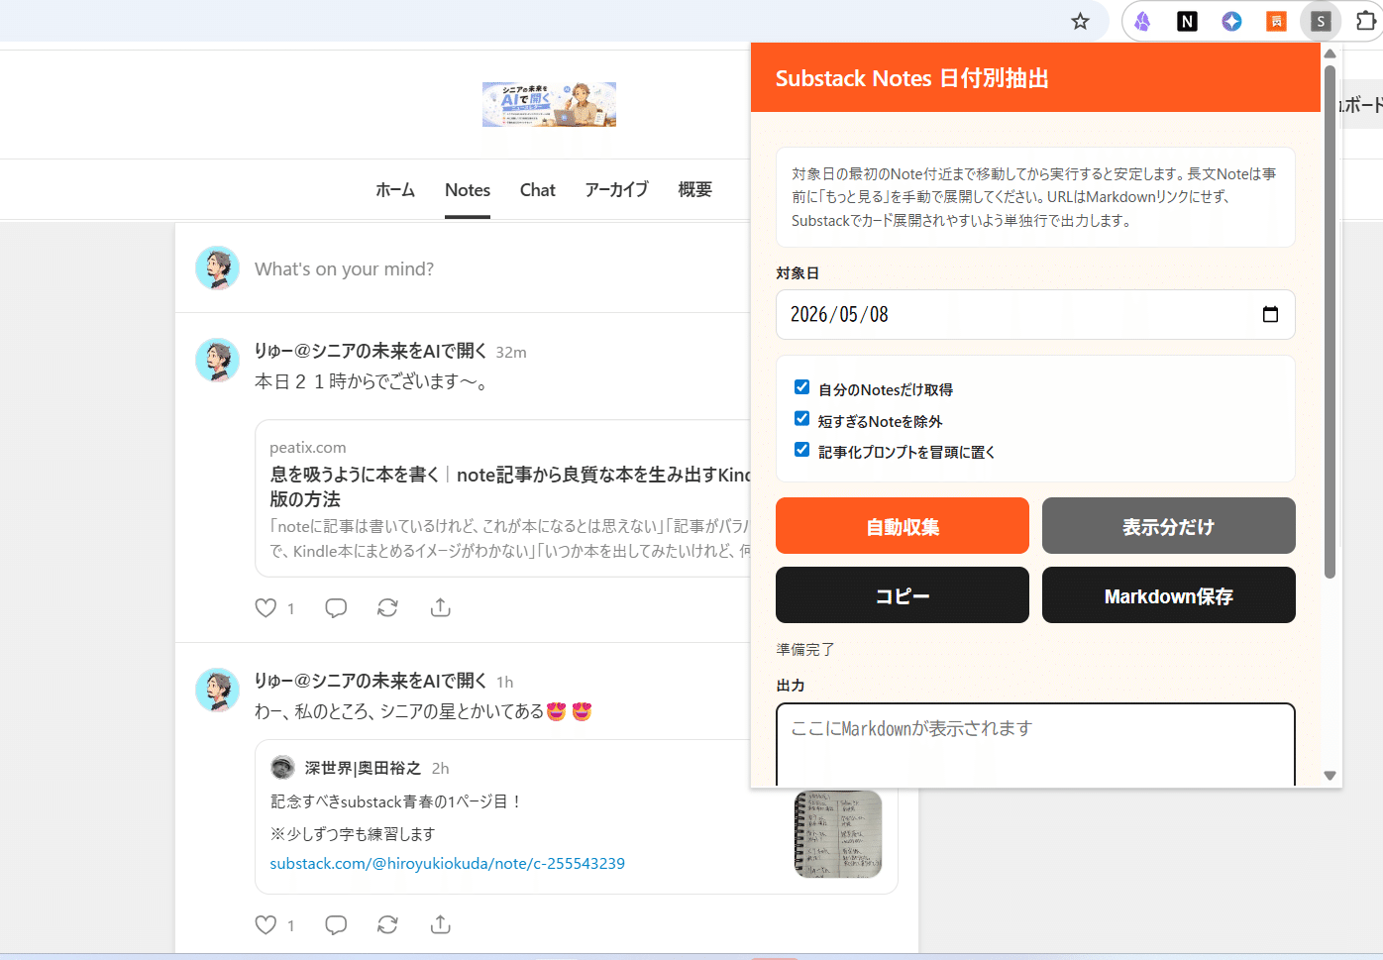The height and width of the screenshot is (960, 1383).
Task: Click the 2h timestamp in quoted note
Action: point(441,768)
